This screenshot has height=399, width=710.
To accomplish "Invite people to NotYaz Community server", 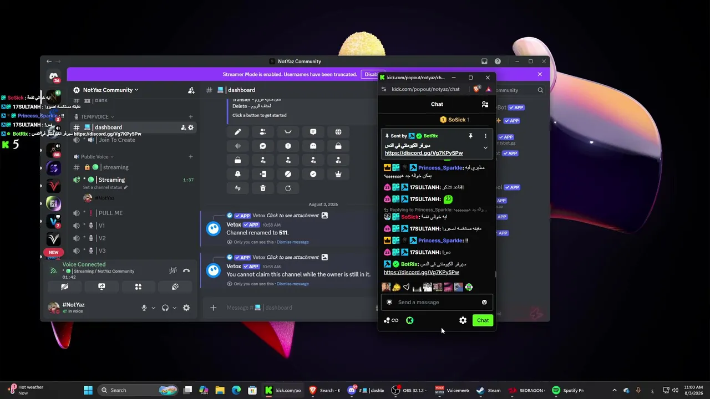I will click(191, 90).
